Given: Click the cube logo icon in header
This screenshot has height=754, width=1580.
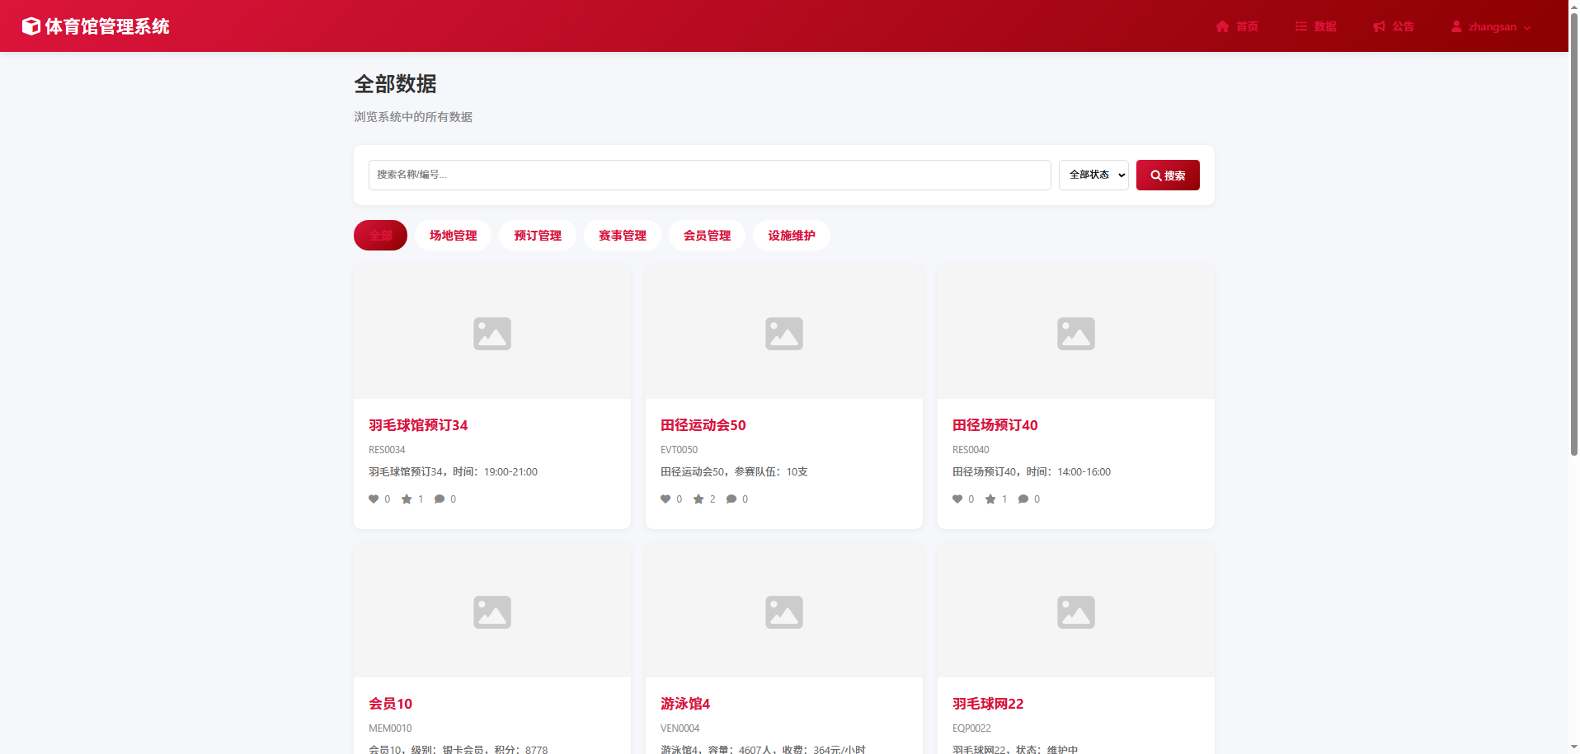Looking at the screenshot, I should pos(31,26).
